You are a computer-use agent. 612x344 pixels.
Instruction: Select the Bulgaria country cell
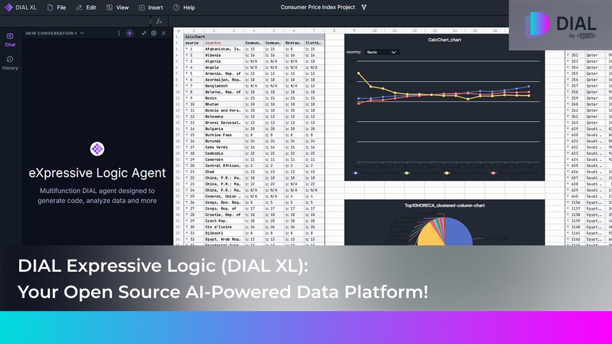pyautogui.click(x=224, y=129)
